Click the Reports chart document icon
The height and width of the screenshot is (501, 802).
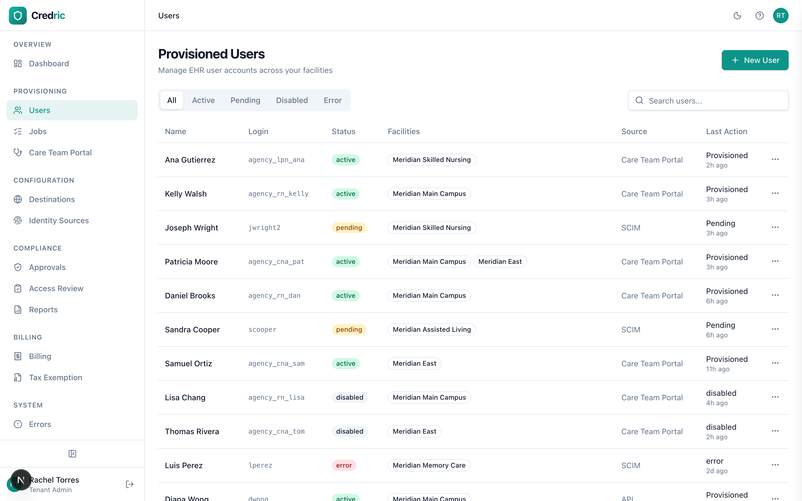(x=18, y=310)
